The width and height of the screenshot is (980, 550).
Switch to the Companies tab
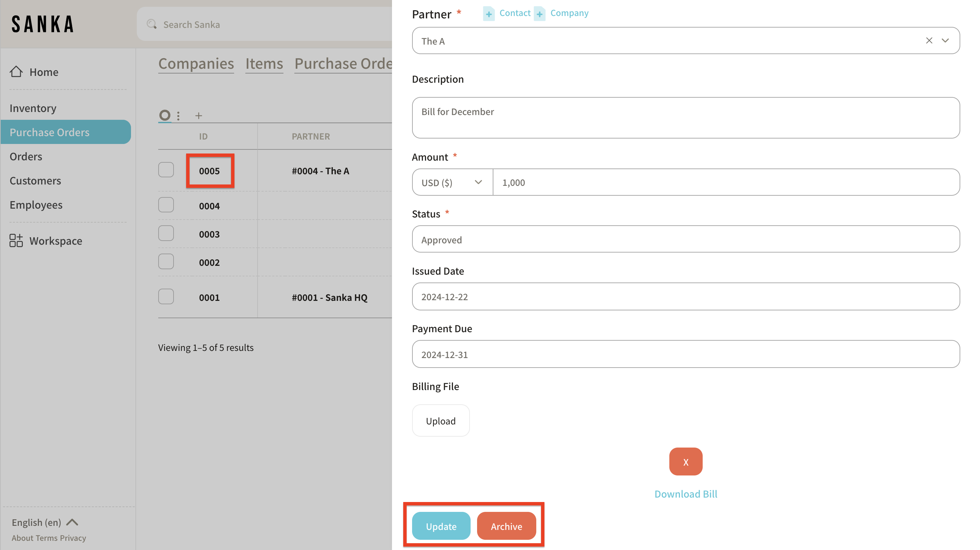[x=196, y=64]
